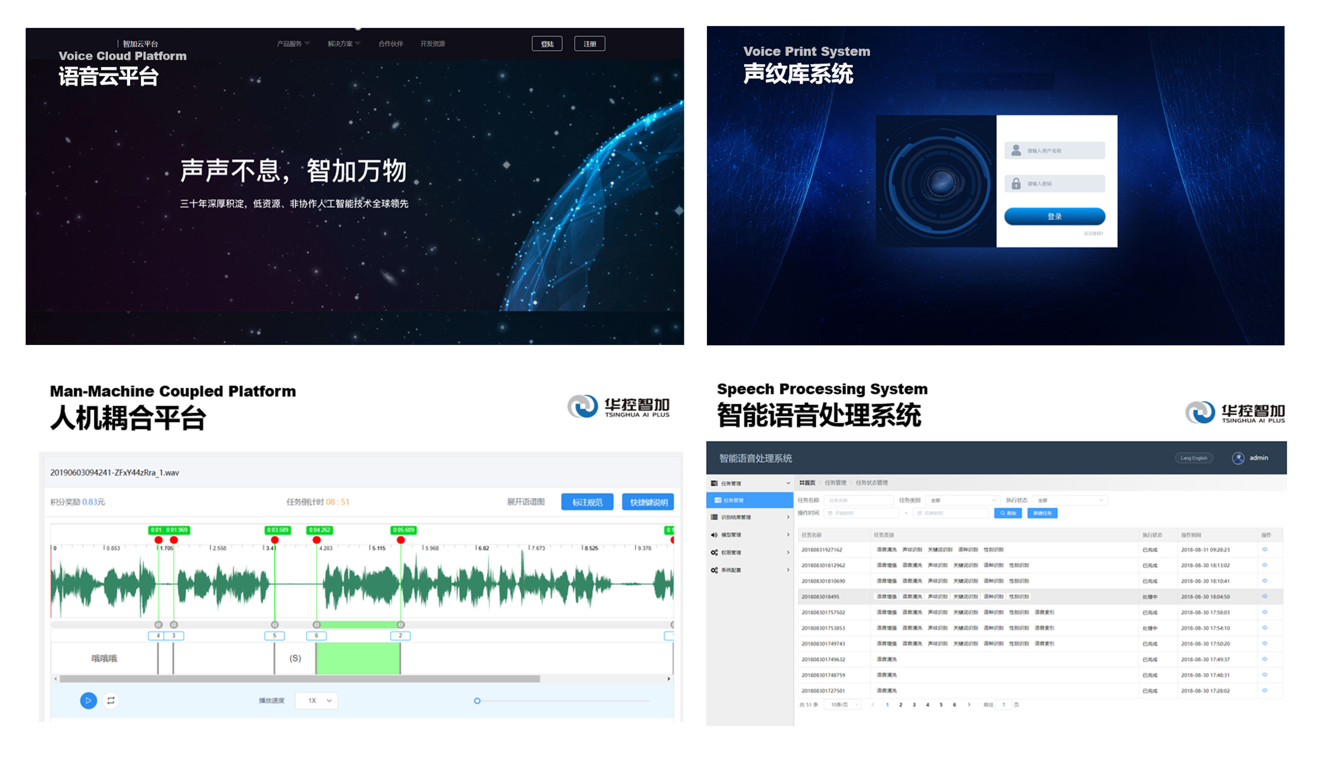Open the 执行状态 execution status dropdown
Image resolution: width=1324 pixels, height=765 pixels.
[1069, 500]
